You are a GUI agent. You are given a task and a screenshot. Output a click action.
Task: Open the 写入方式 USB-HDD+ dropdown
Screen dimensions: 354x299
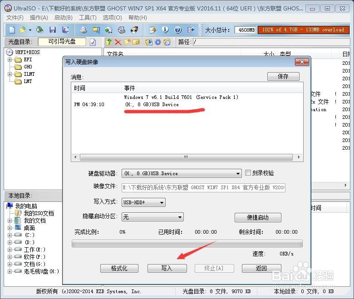[162, 202]
